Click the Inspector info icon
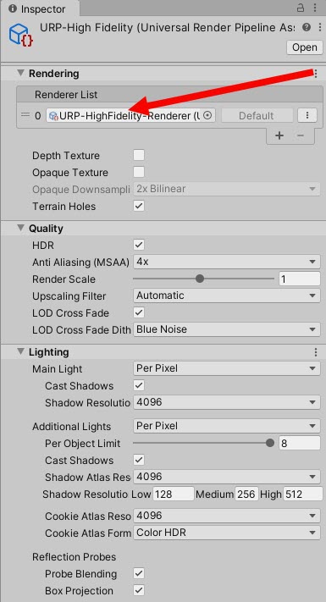 tap(13, 8)
